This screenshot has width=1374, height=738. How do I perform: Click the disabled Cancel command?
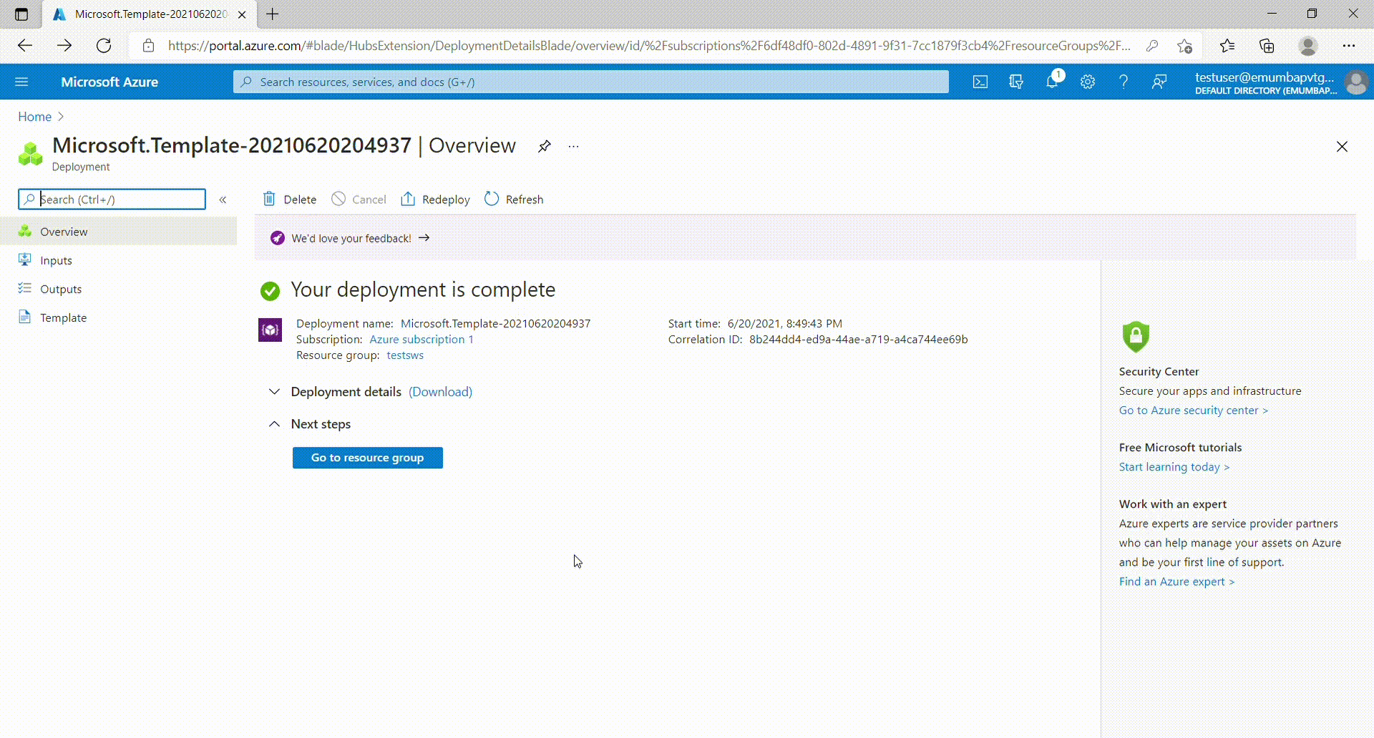[359, 199]
